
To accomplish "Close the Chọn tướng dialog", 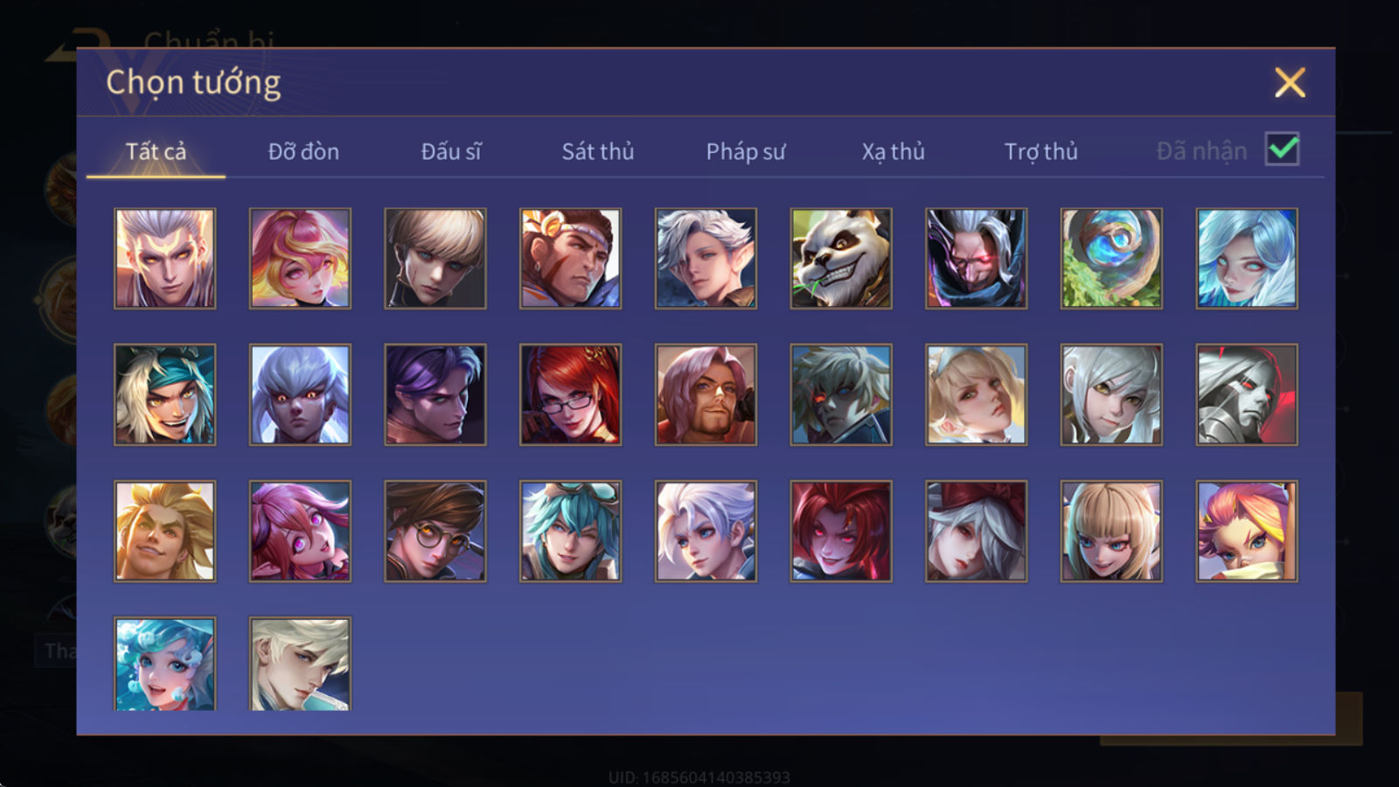I will pos(1290,83).
